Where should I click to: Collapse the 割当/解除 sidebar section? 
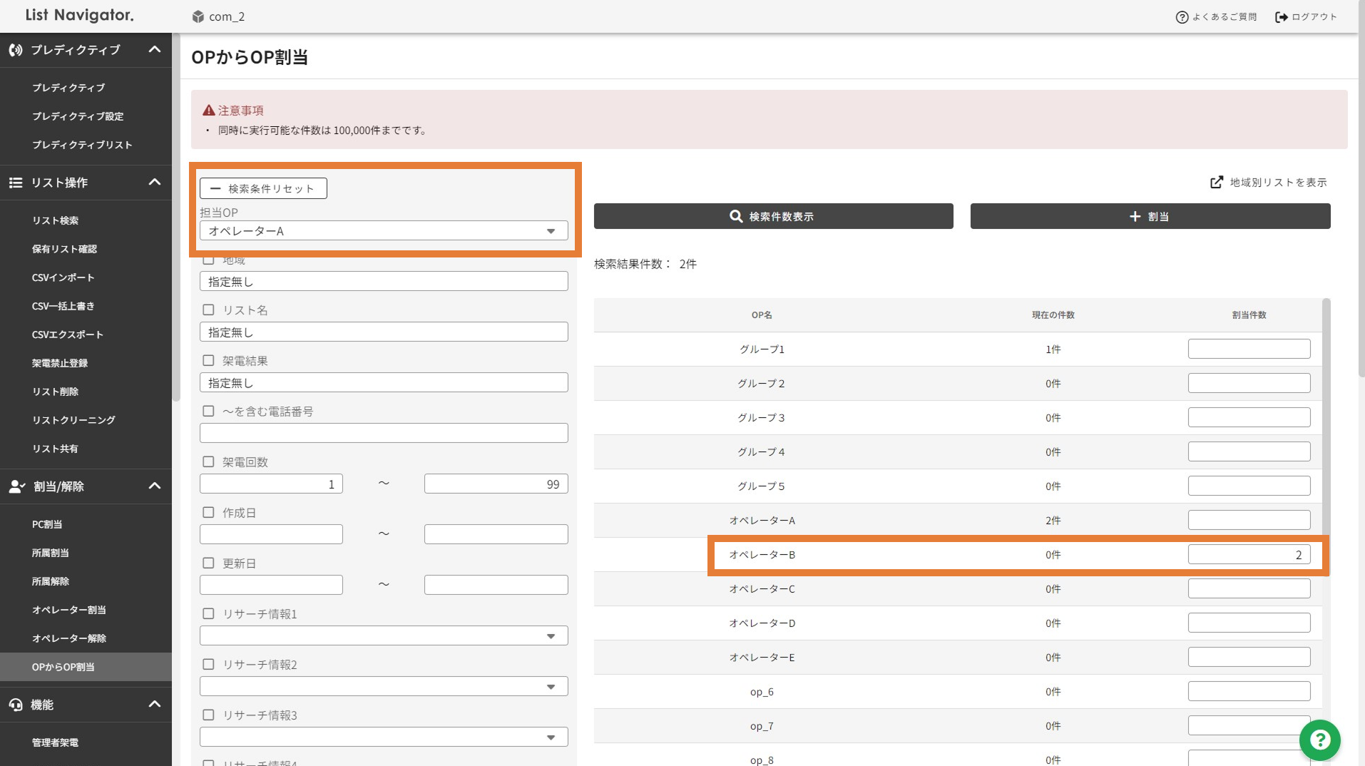tap(154, 486)
